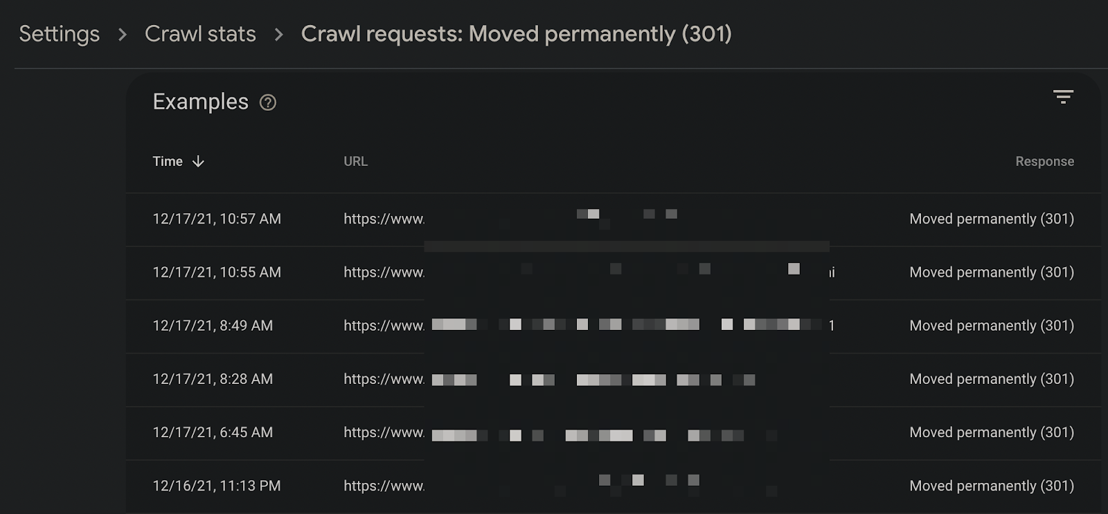Open the 12/17/21, 10:57 AM crawl row

(614, 219)
